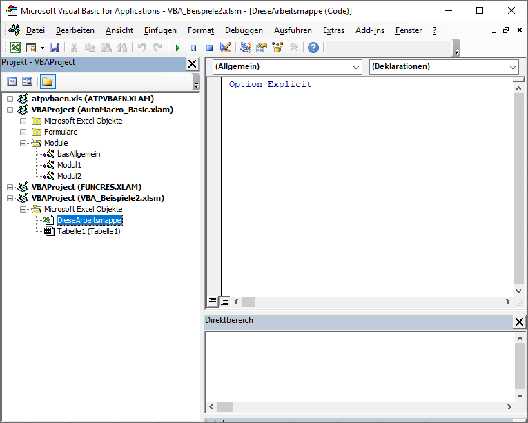Viewport: 528px width, 423px height.
Task: Expand VBAProject (FUNCRES.XLAM) node
Action: pos(10,187)
